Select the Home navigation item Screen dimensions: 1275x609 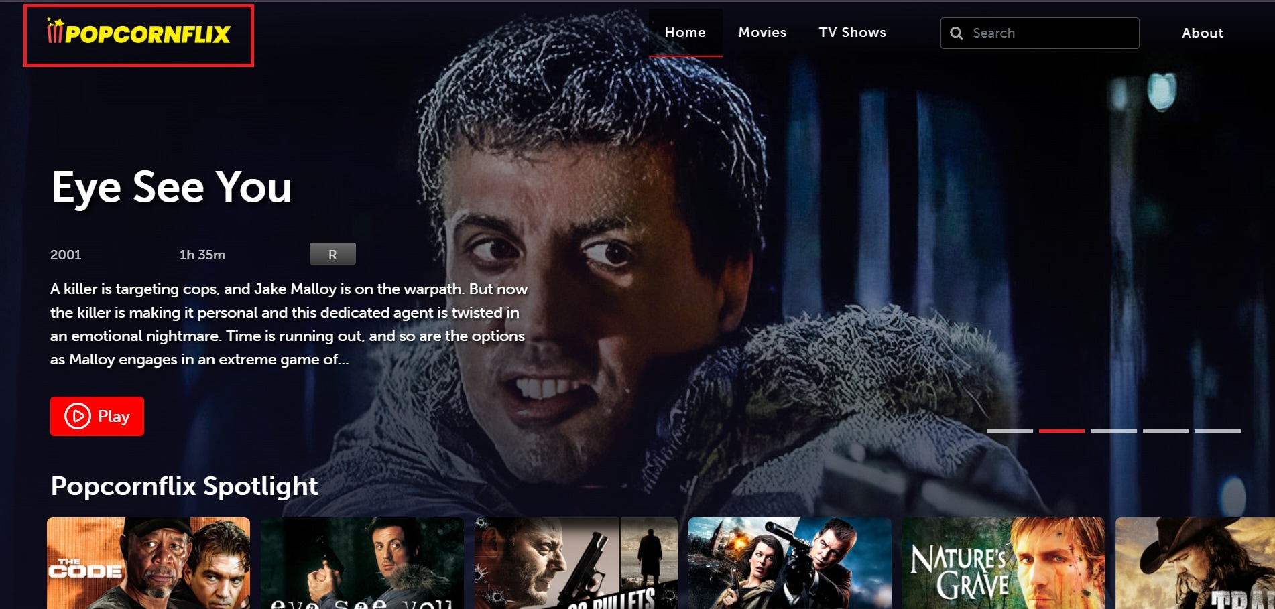click(x=685, y=31)
